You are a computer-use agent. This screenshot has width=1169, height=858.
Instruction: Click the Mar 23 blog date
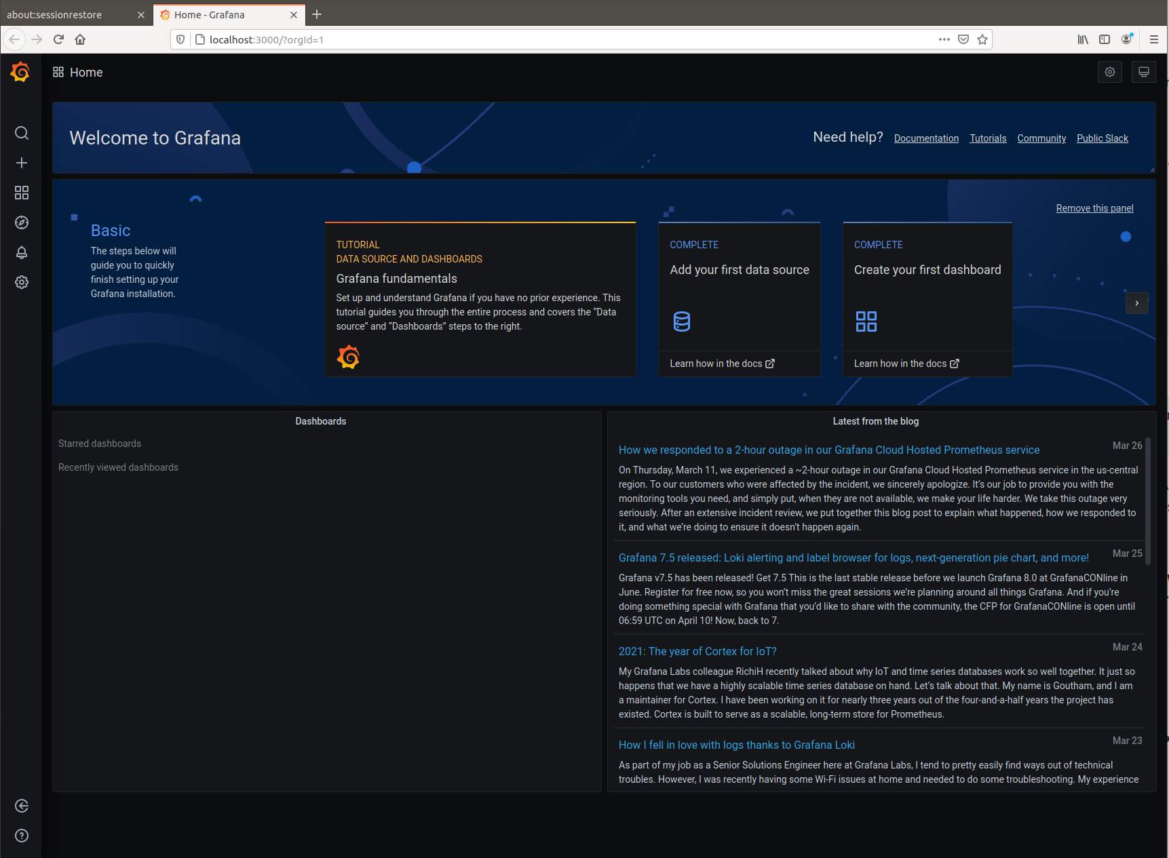tap(1128, 741)
